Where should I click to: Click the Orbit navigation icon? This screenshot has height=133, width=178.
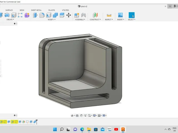point(72,116)
